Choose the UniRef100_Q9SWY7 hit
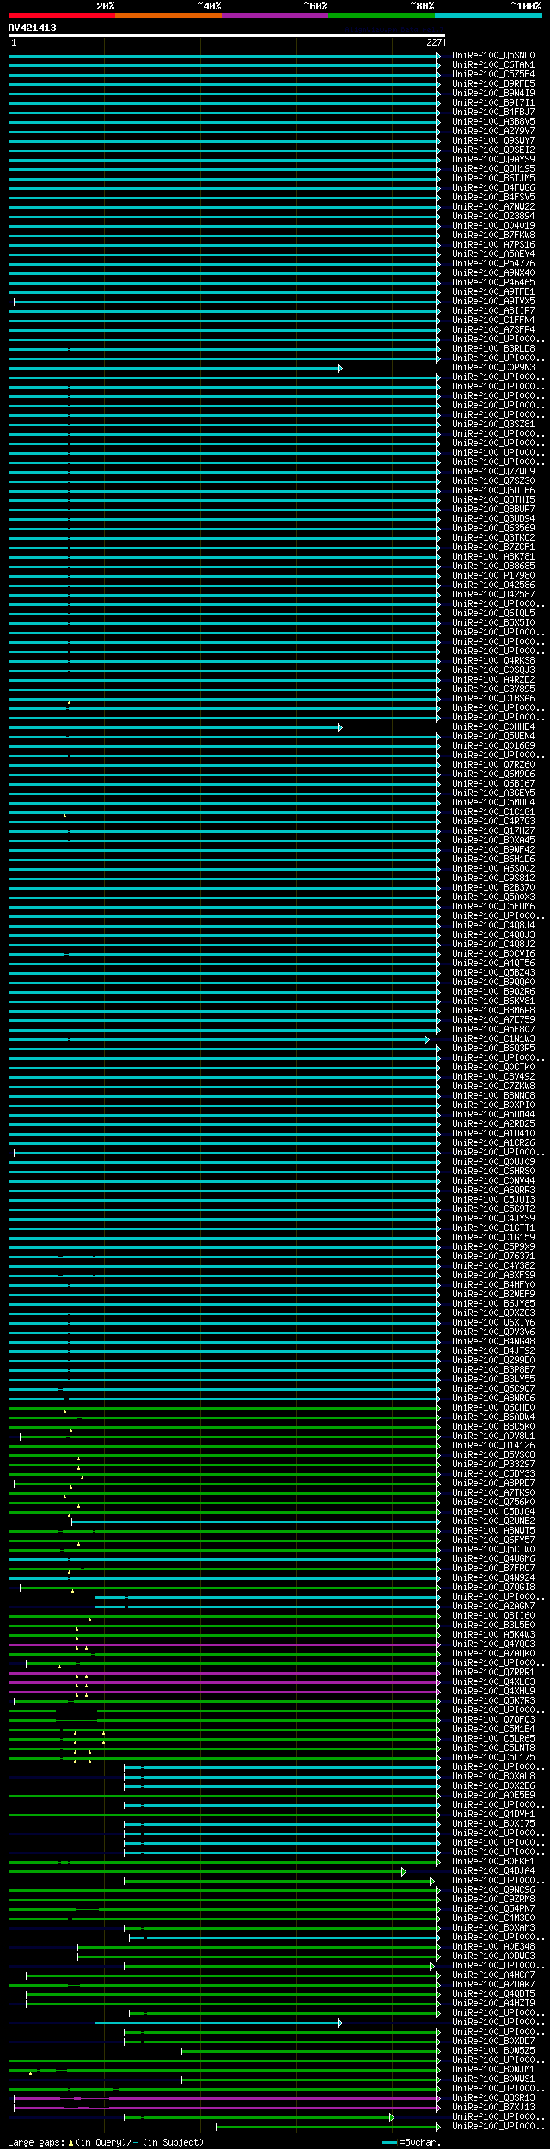Viewport: 550px width, 2149px height. pyautogui.click(x=493, y=141)
